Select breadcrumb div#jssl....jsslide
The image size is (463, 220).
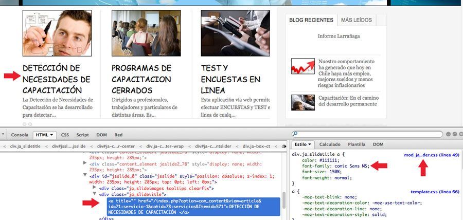69,146
